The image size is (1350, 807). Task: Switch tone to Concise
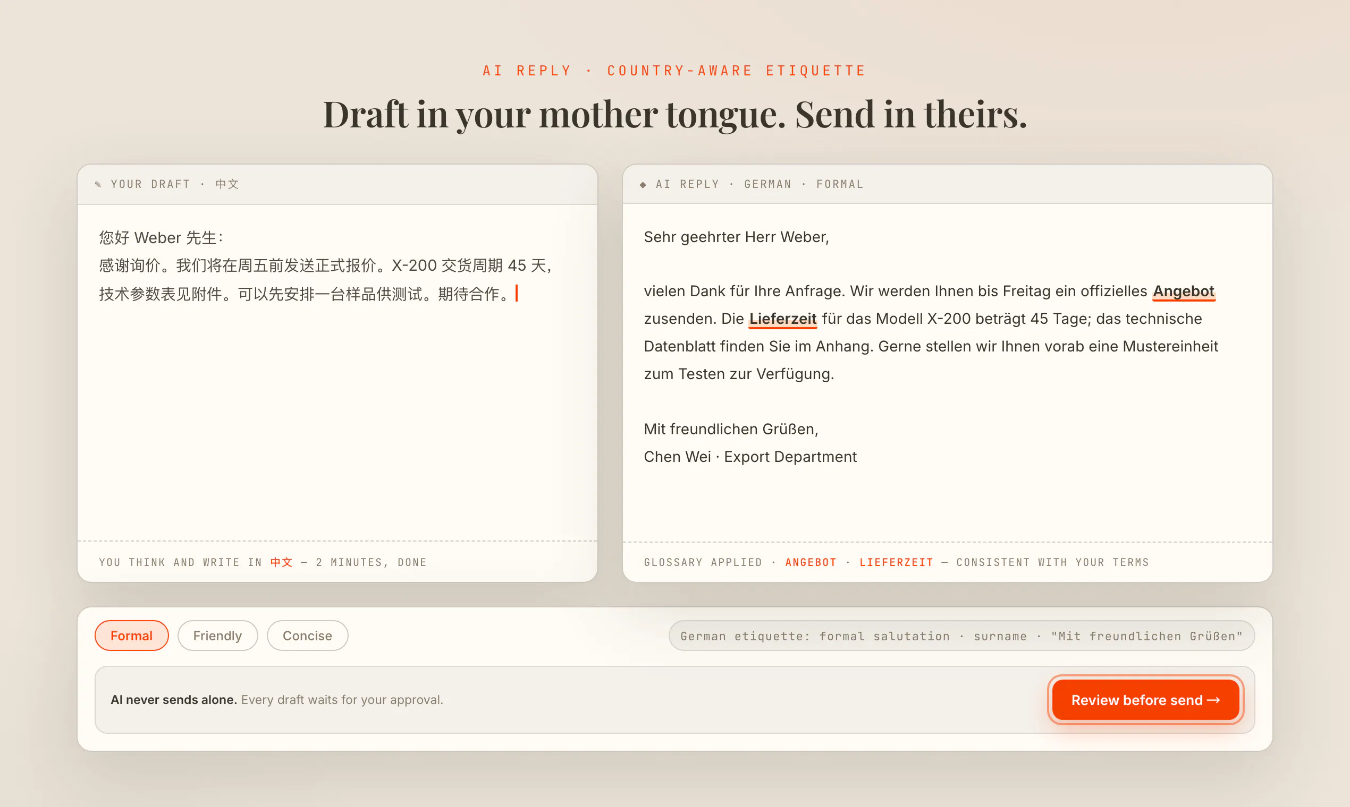click(307, 635)
